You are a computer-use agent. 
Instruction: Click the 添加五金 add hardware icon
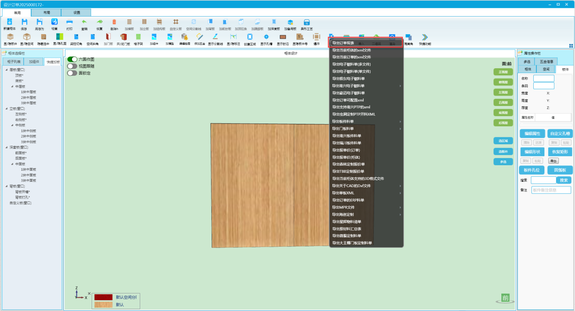[x=200, y=37]
